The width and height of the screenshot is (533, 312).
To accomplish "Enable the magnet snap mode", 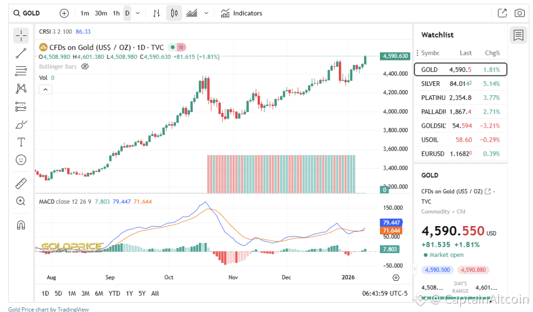I will click(21, 225).
